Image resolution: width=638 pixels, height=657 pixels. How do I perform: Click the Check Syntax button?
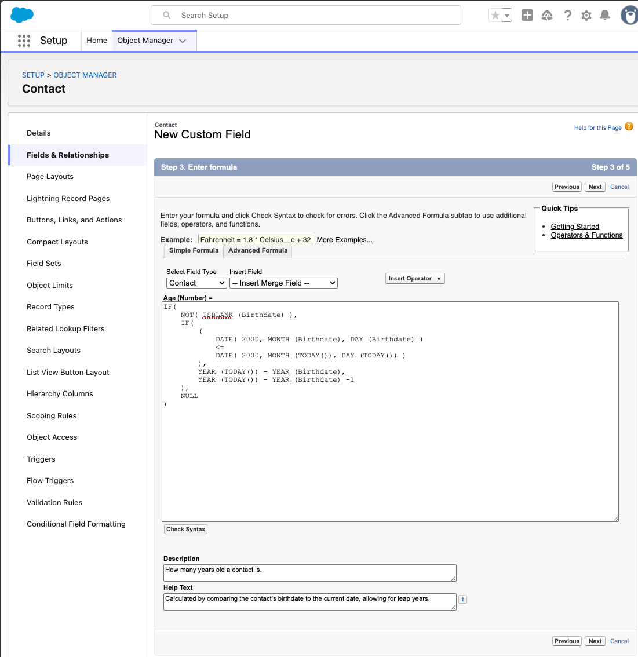(x=185, y=529)
